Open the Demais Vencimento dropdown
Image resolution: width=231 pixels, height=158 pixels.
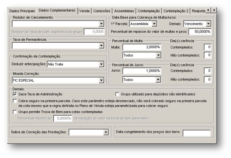pos(209,24)
